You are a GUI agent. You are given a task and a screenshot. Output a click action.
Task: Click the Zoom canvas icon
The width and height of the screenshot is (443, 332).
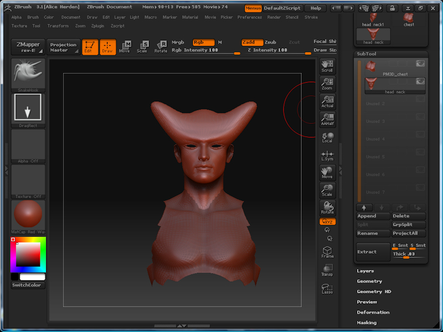[x=327, y=84]
